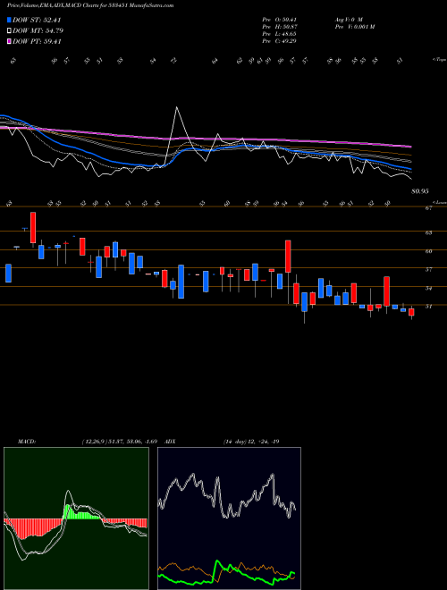Click the 57 price axis label
Image resolution: width=447 pixels, height=590 pixels.
[x=428, y=269]
